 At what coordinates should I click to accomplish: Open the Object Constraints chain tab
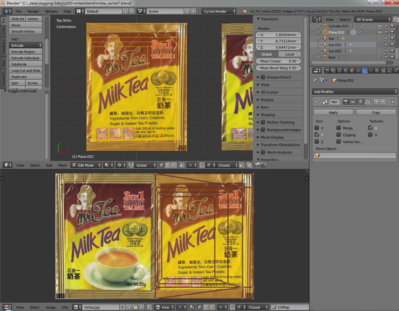tap(358, 71)
